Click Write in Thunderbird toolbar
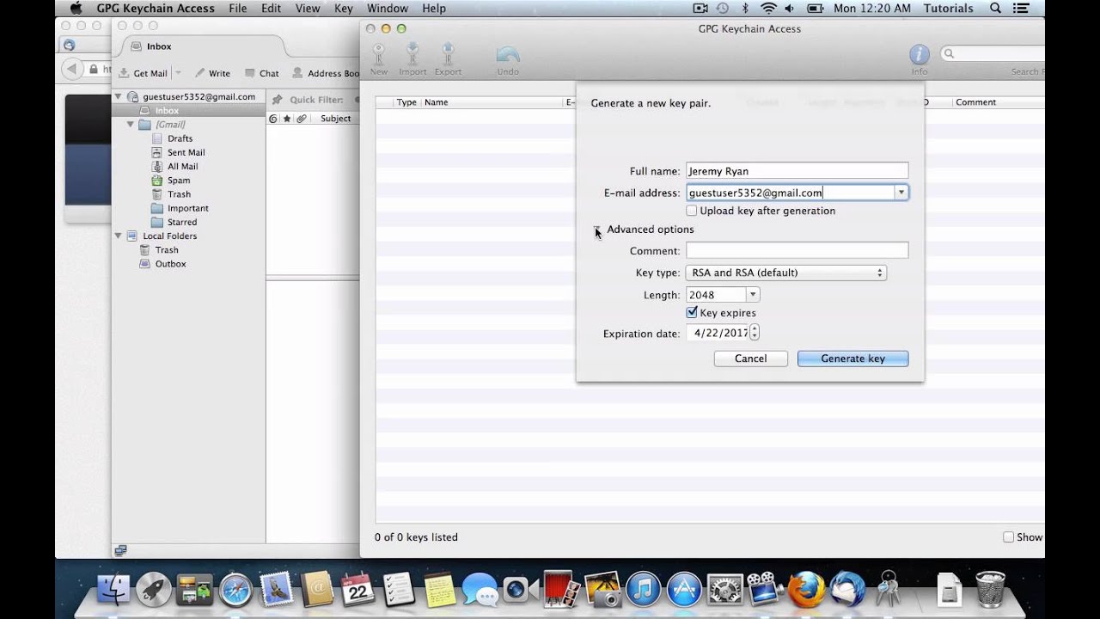The image size is (1100, 619). (x=212, y=73)
